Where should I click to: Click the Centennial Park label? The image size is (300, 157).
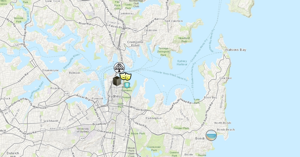[154, 149]
